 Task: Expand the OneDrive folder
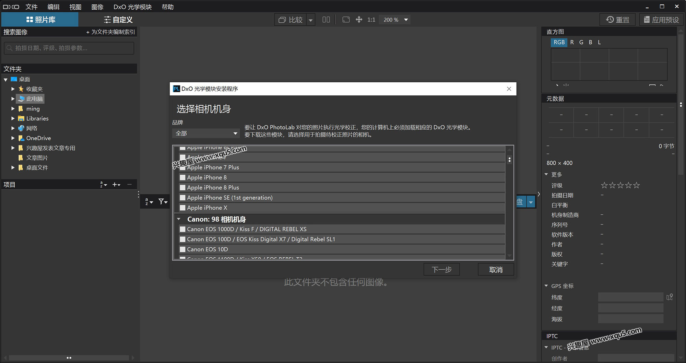[x=13, y=138]
